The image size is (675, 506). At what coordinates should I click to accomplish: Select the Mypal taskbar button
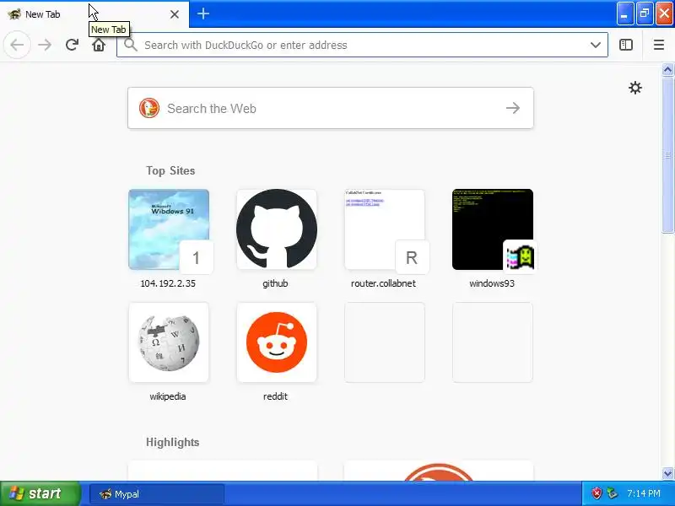[x=157, y=494]
